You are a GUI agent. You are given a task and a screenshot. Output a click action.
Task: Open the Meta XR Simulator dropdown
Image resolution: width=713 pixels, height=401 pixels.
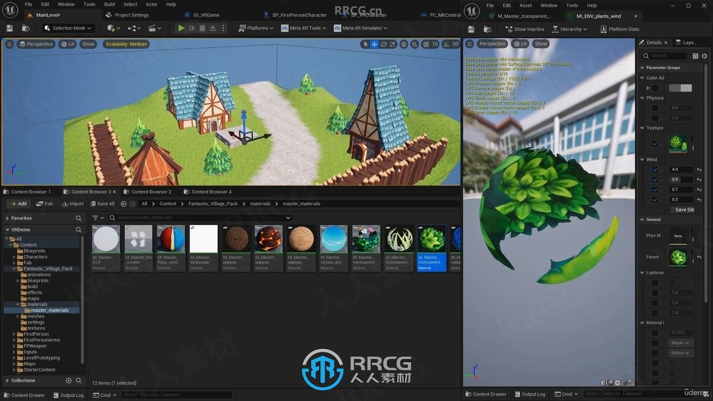360,28
